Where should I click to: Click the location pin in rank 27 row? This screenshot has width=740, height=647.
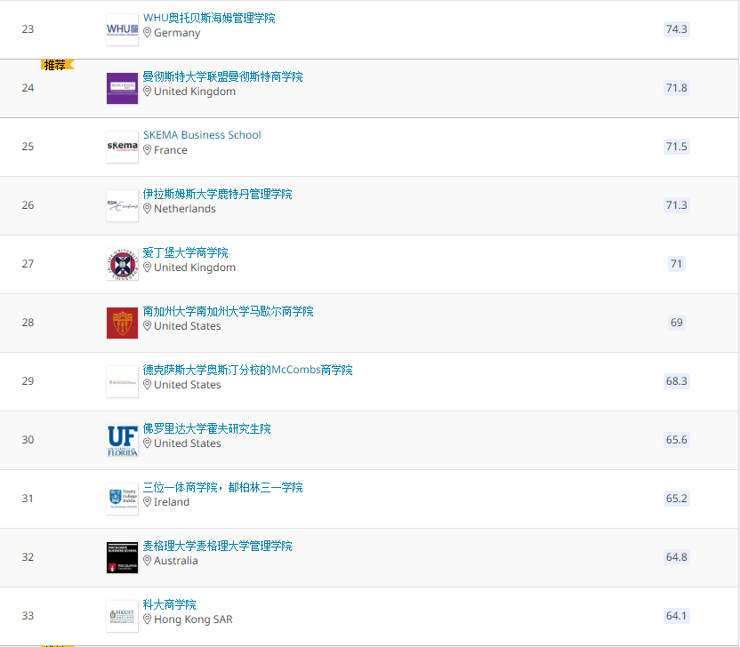(148, 268)
